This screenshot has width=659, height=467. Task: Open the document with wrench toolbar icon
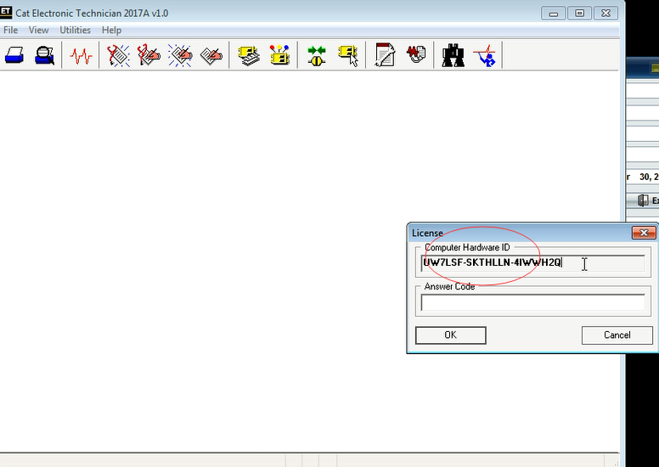[385, 54]
